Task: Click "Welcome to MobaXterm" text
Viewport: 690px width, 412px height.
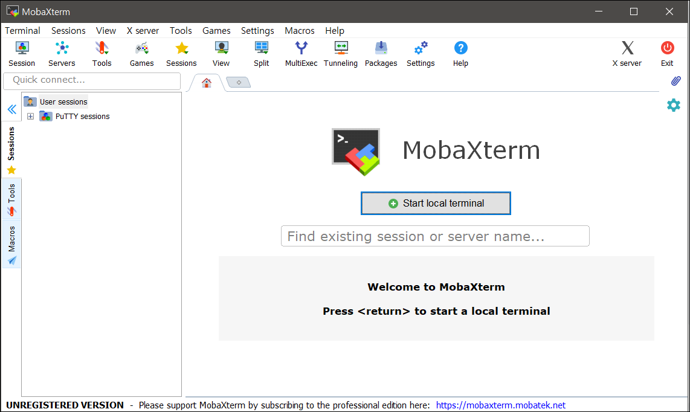Action: click(x=436, y=287)
